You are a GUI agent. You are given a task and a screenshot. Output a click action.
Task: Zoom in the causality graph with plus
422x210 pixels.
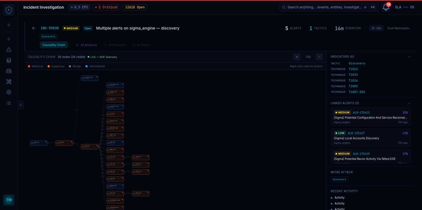[297, 57]
